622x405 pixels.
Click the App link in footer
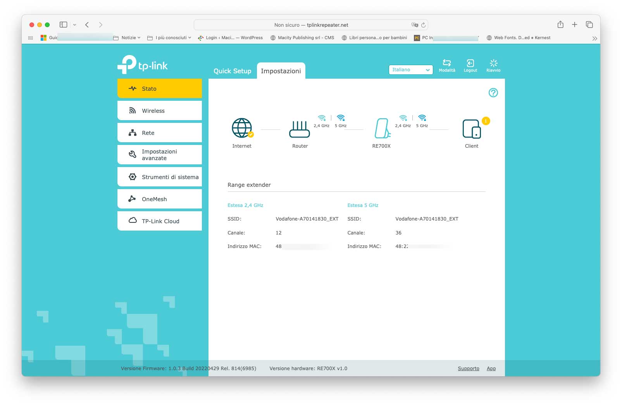coord(491,369)
